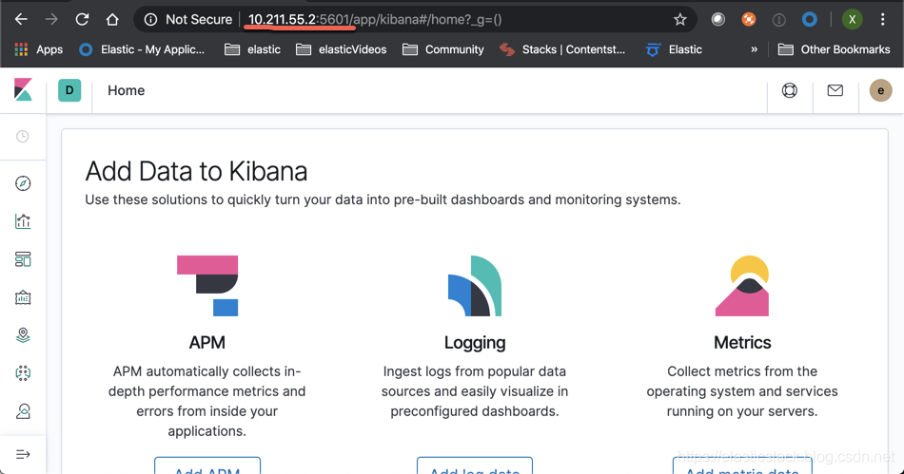This screenshot has width=904, height=474.
Task: Open Recently viewed clock icon
Action: pos(23,137)
